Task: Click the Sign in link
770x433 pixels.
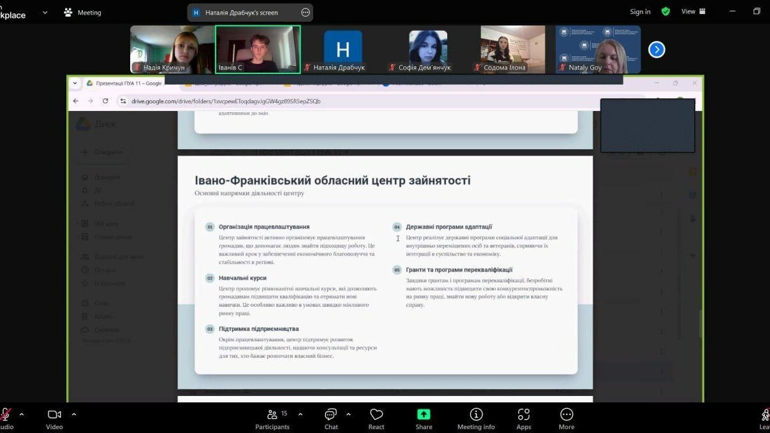Action: click(x=640, y=11)
